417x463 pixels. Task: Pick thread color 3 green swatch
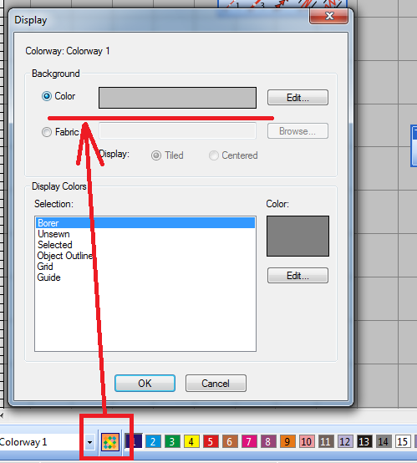[172, 442]
